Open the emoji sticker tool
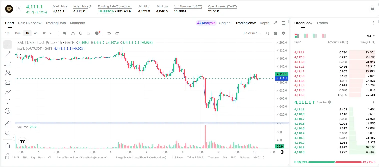 [x=8, y=111]
